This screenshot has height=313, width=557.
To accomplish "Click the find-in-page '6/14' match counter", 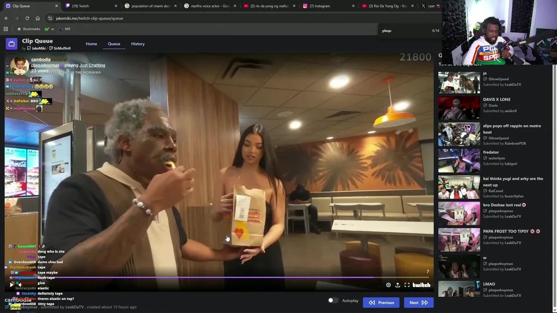I will tap(436, 31).
